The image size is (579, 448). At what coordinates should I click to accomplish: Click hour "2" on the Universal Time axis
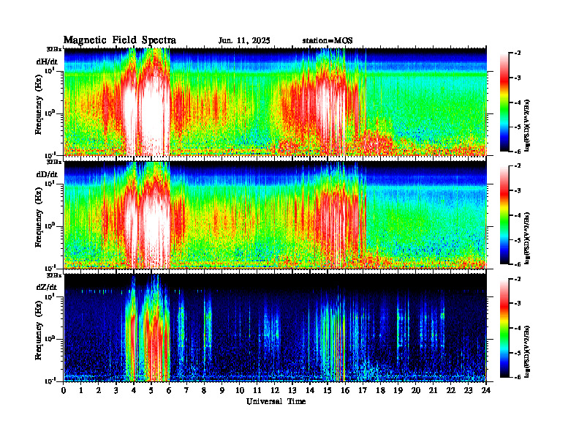[99, 390]
